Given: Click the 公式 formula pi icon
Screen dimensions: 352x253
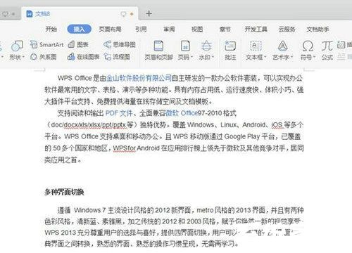Looking at the screenshot, I should click(327, 50).
